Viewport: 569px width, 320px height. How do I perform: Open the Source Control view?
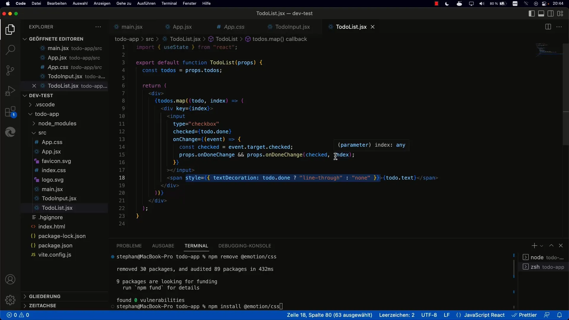[x=10, y=70]
